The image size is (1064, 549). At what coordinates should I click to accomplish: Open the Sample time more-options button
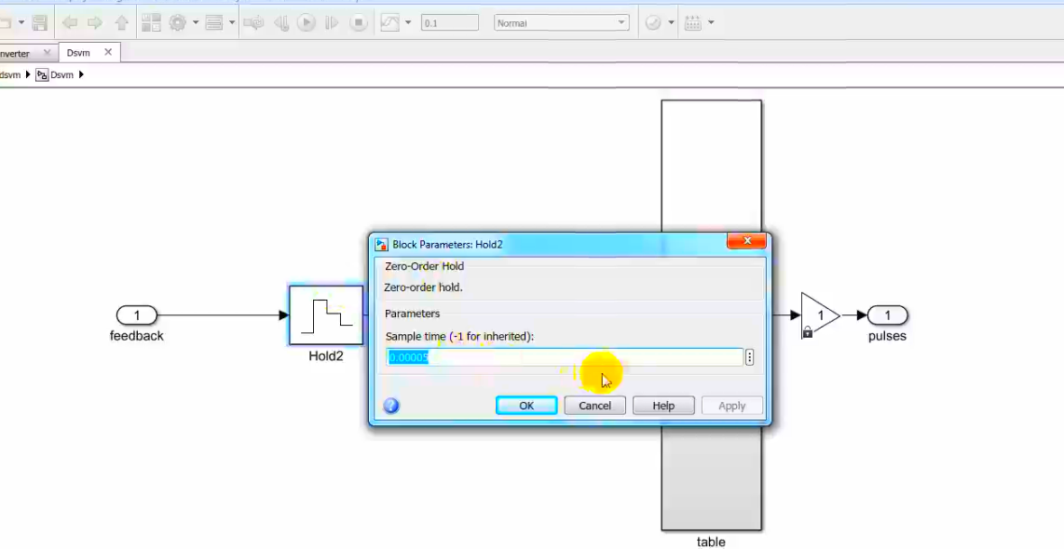pos(749,357)
